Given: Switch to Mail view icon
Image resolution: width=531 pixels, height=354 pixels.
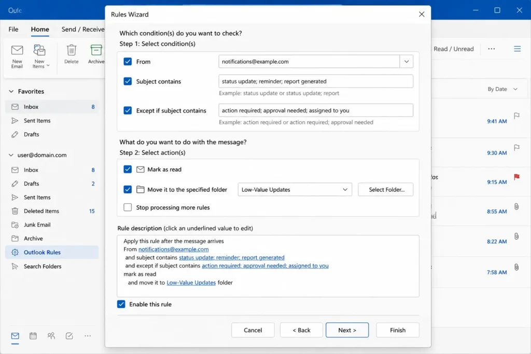Looking at the screenshot, I should click(15, 336).
